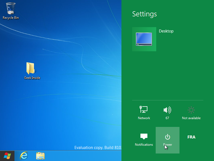214x161 pixels.
Task: Switch keyboard language via FRA
Action: (191, 137)
